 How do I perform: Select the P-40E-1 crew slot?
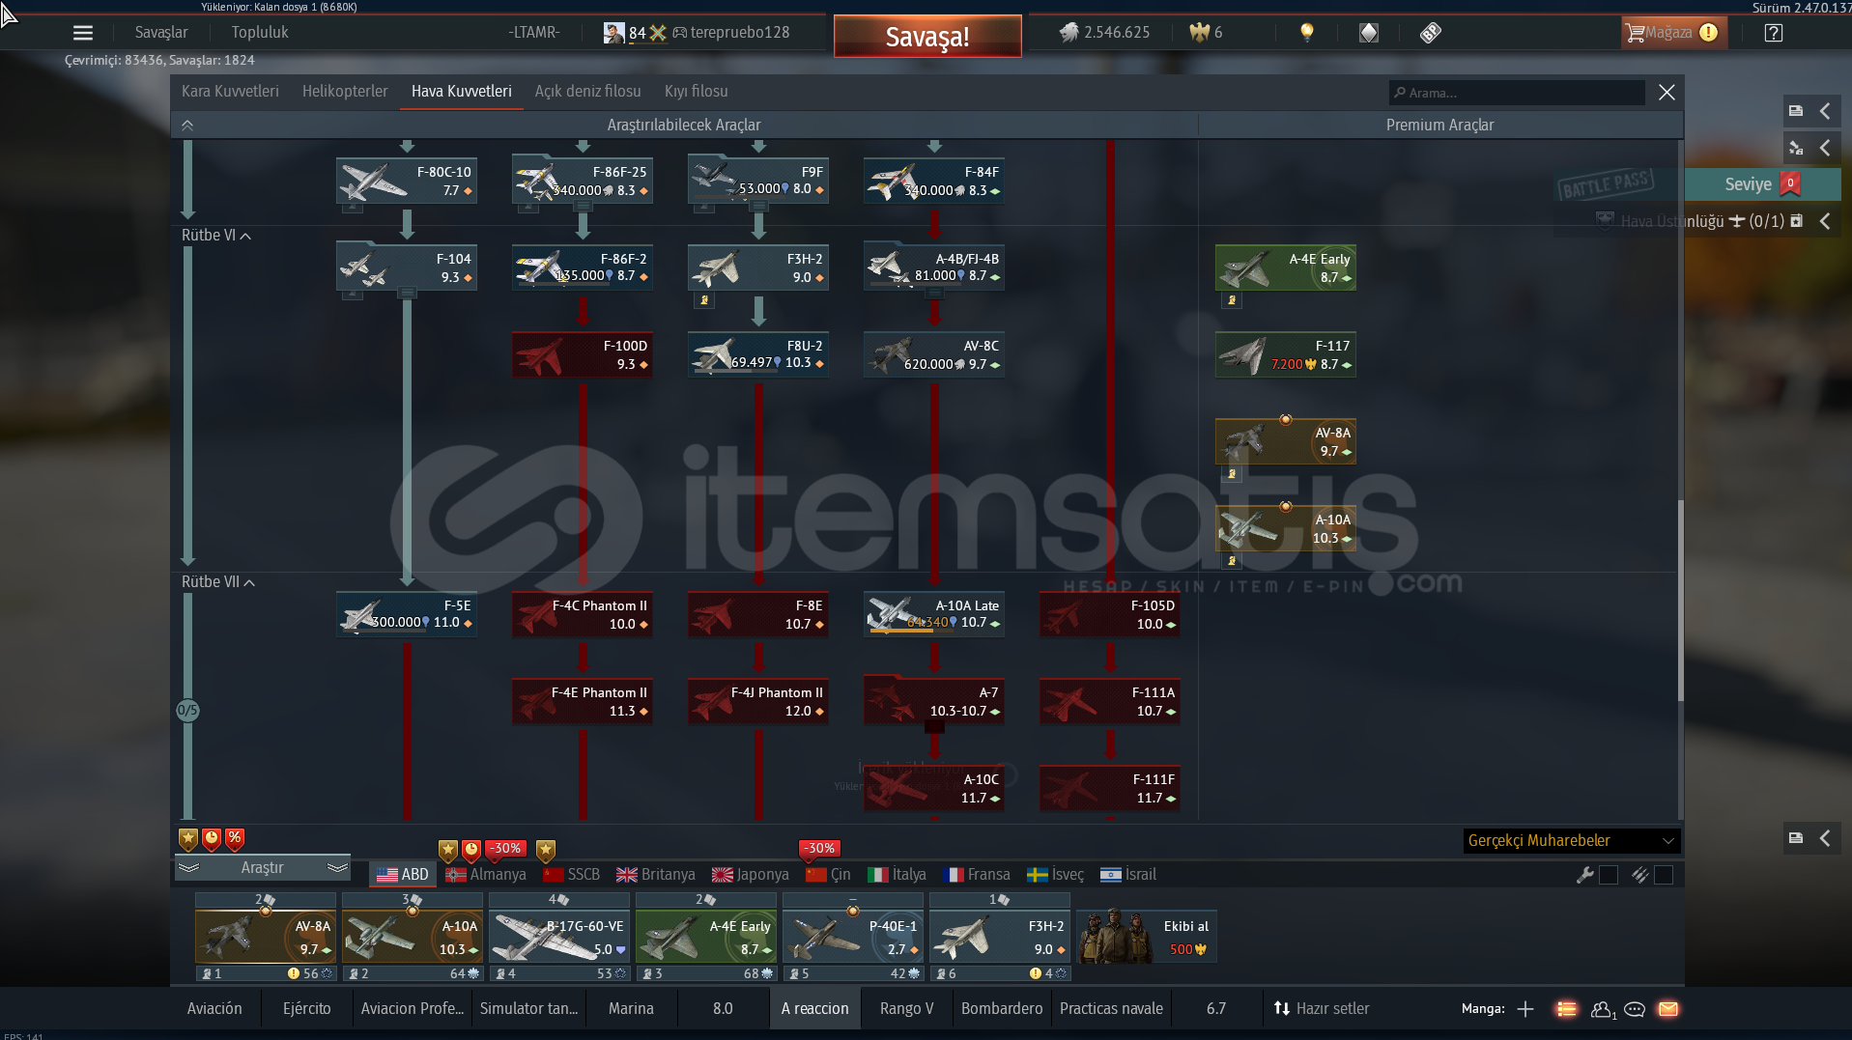pos(853,937)
